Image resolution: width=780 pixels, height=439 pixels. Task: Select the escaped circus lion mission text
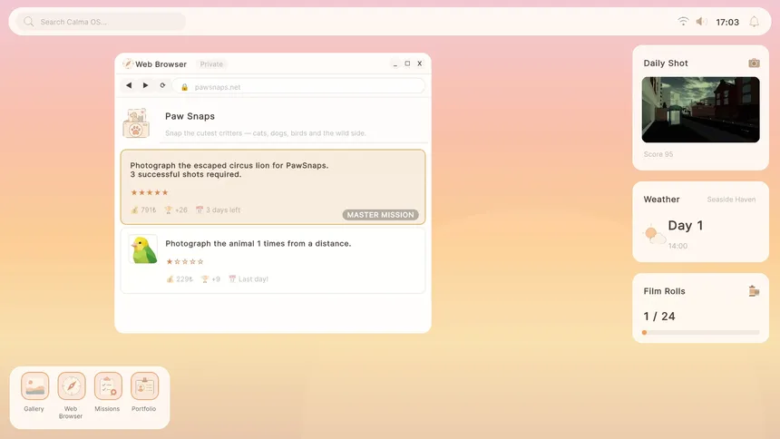pos(229,170)
